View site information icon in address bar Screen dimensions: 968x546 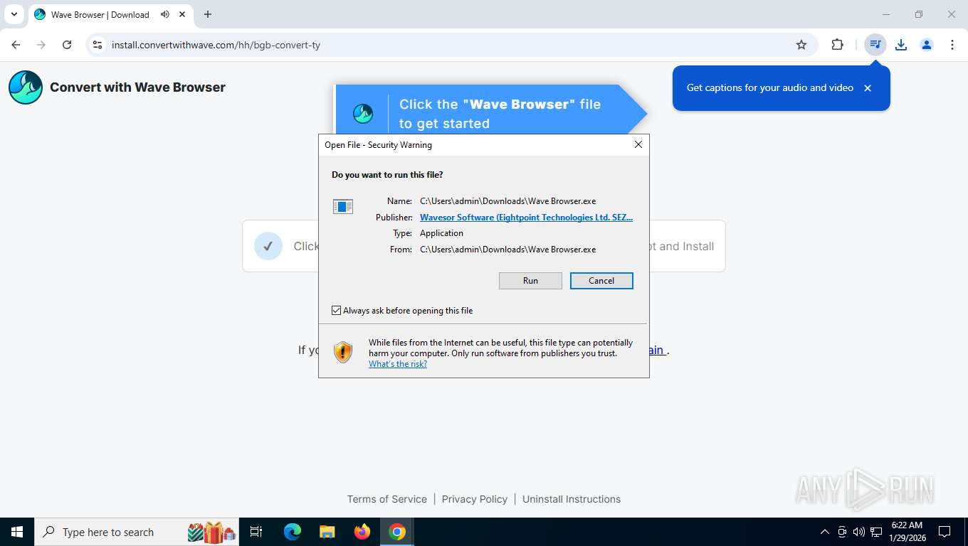pos(98,45)
